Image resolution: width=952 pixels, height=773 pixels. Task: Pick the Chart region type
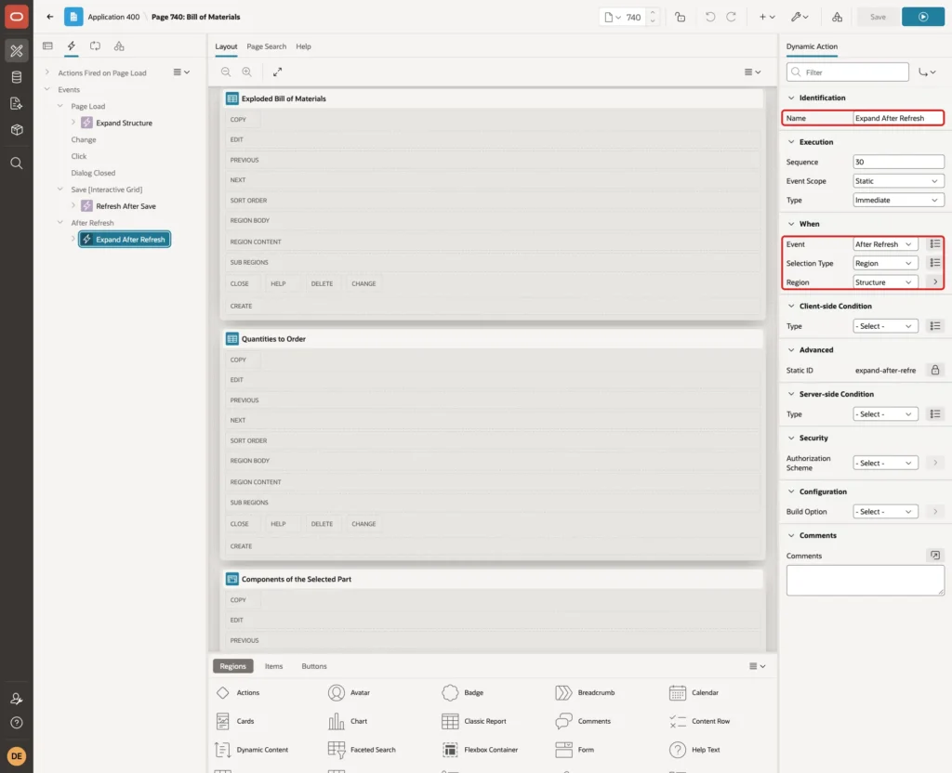tap(348, 721)
